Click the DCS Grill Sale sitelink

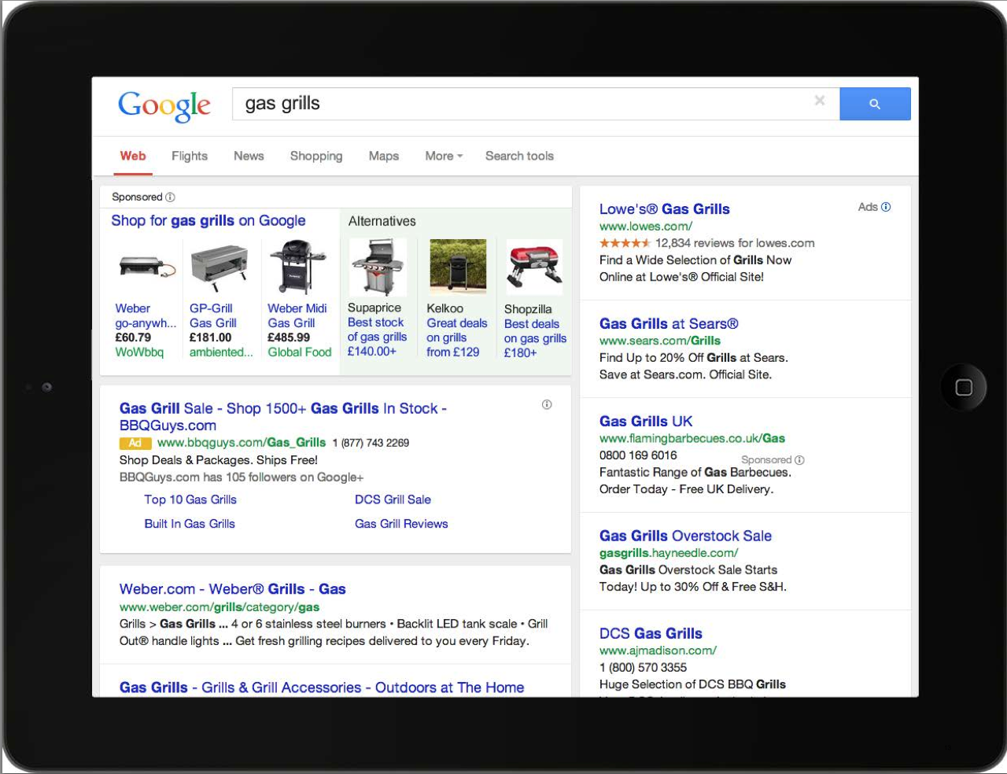[393, 499]
